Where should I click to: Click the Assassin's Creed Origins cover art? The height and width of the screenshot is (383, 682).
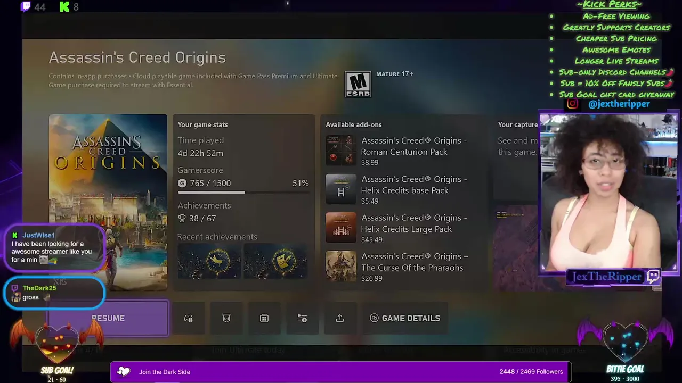pos(108,202)
